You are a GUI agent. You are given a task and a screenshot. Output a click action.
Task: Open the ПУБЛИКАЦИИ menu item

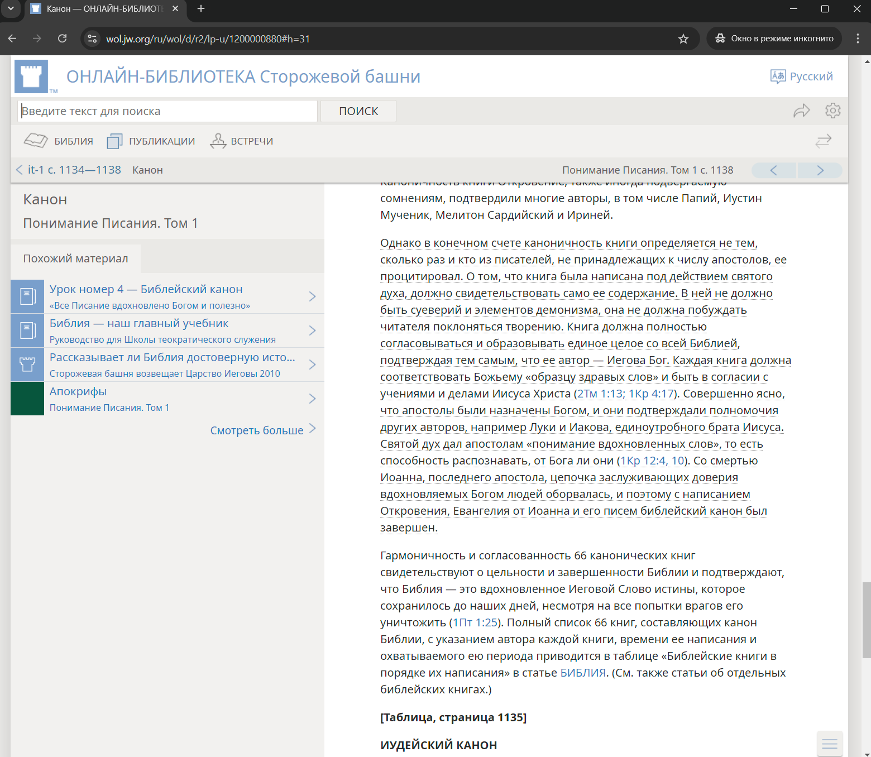point(151,141)
